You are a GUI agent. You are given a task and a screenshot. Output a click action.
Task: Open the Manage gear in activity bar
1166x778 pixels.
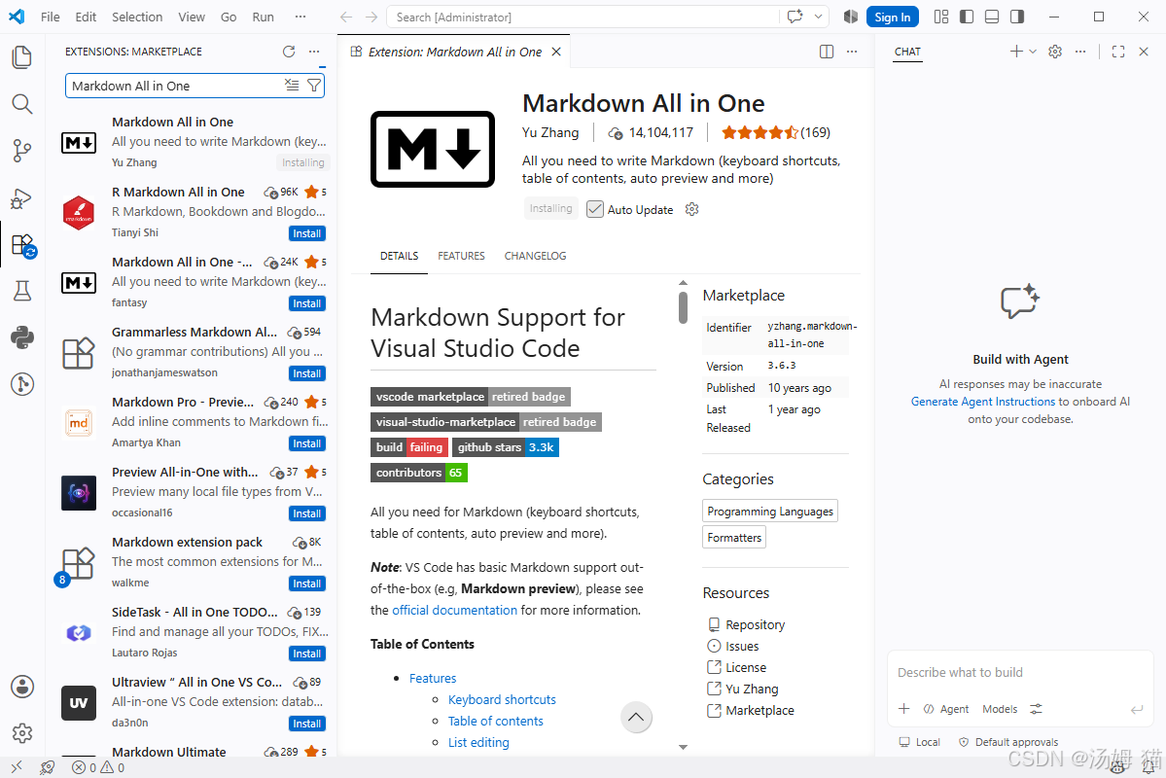[22, 733]
